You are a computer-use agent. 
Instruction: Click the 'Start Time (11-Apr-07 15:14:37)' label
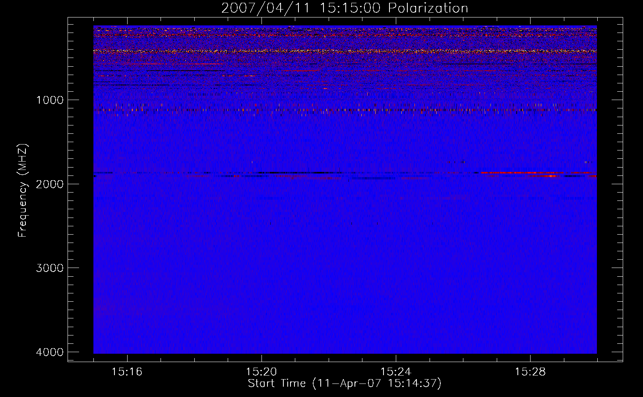(345, 384)
